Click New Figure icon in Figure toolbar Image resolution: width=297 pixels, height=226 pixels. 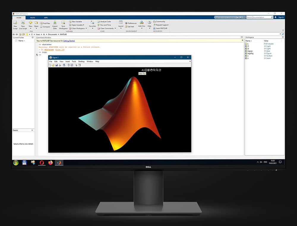(x=50, y=65)
